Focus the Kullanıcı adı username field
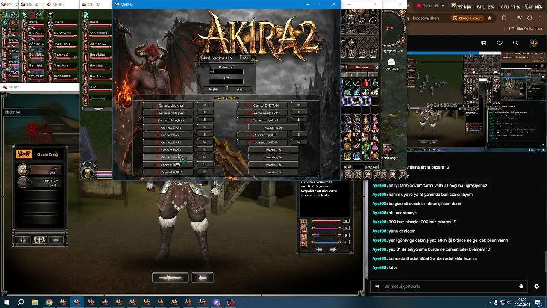The height and width of the screenshot is (308, 547). (226, 72)
